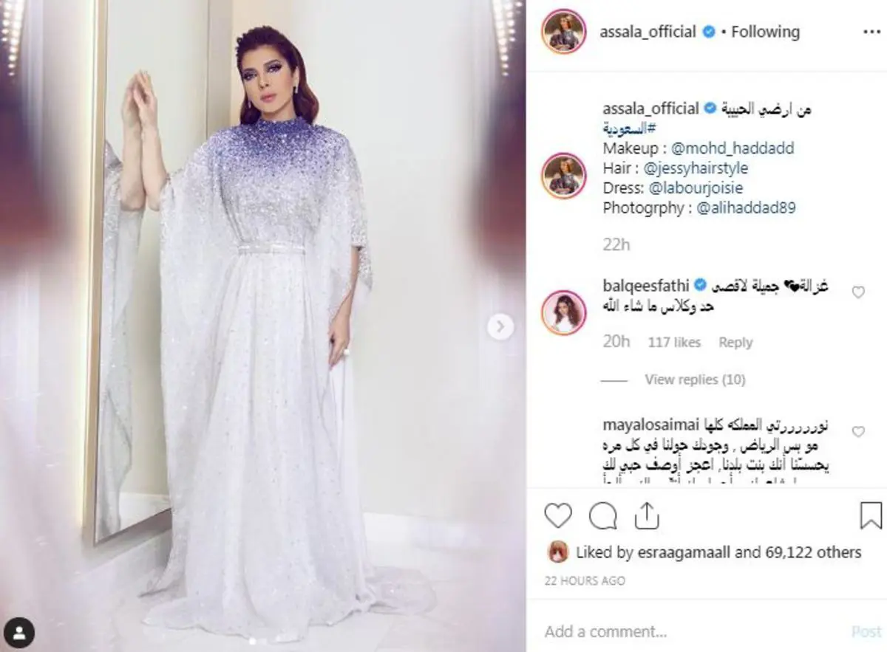View the 117 likes on balqeesfathi's comment
Viewport: 887px width, 652px height.
[674, 343]
